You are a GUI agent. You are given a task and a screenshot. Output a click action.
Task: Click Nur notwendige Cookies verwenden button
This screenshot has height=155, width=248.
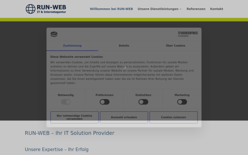(x=74, y=117)
